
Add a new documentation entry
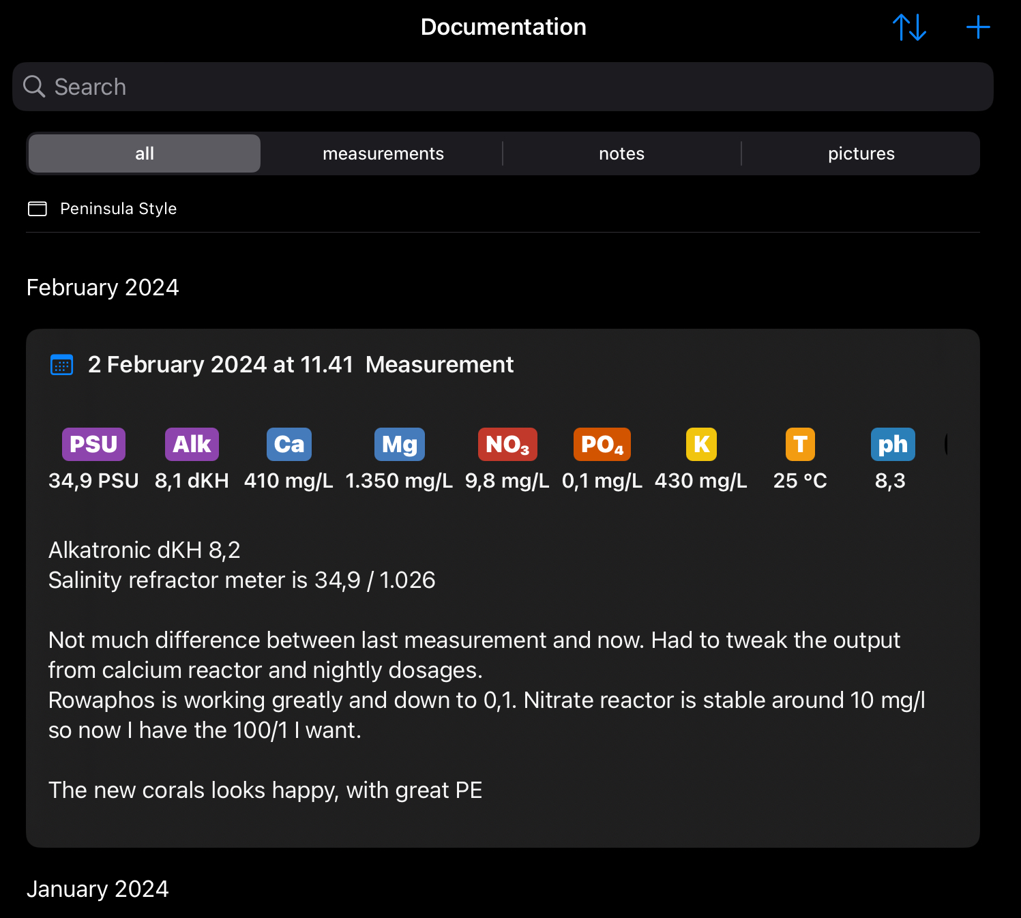[977, 28]
